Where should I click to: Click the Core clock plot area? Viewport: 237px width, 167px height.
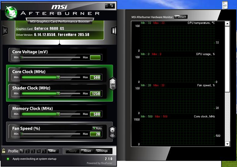pos(178,132)
